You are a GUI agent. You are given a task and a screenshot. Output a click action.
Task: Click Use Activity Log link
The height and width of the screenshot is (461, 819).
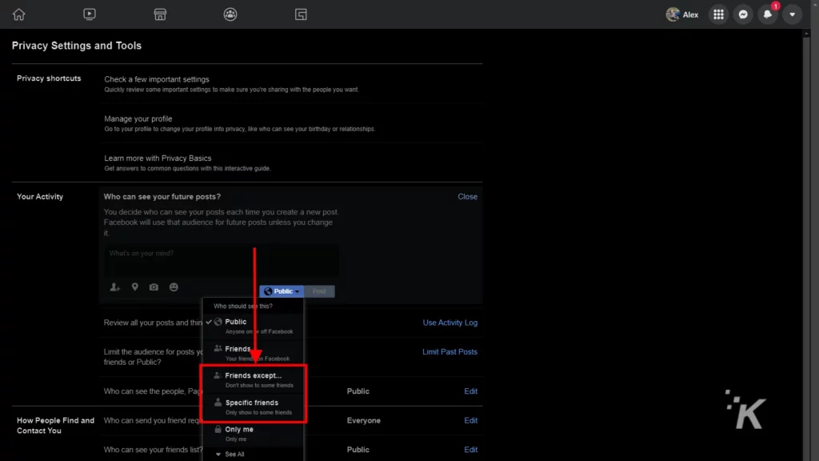click(449, 323)
